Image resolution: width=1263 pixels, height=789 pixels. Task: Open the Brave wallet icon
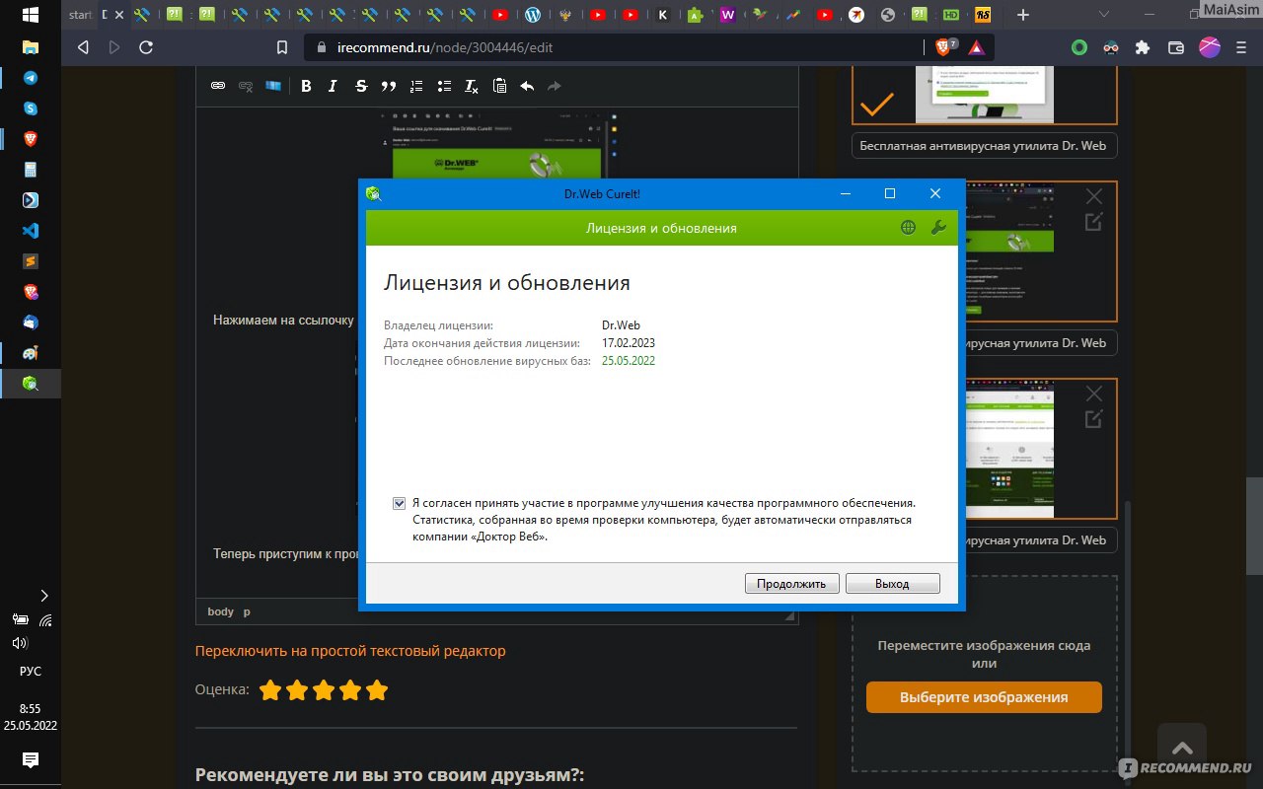click(1176, 47)
